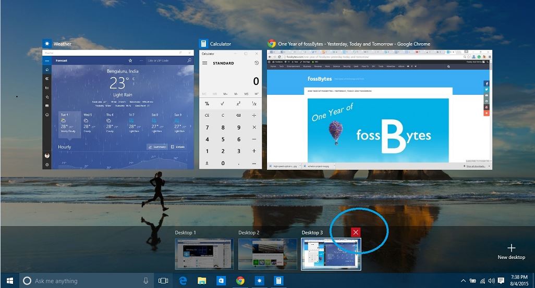535x288 pixels.
Task: Click the Weather app taskbar icon
Action: point(259,281)
